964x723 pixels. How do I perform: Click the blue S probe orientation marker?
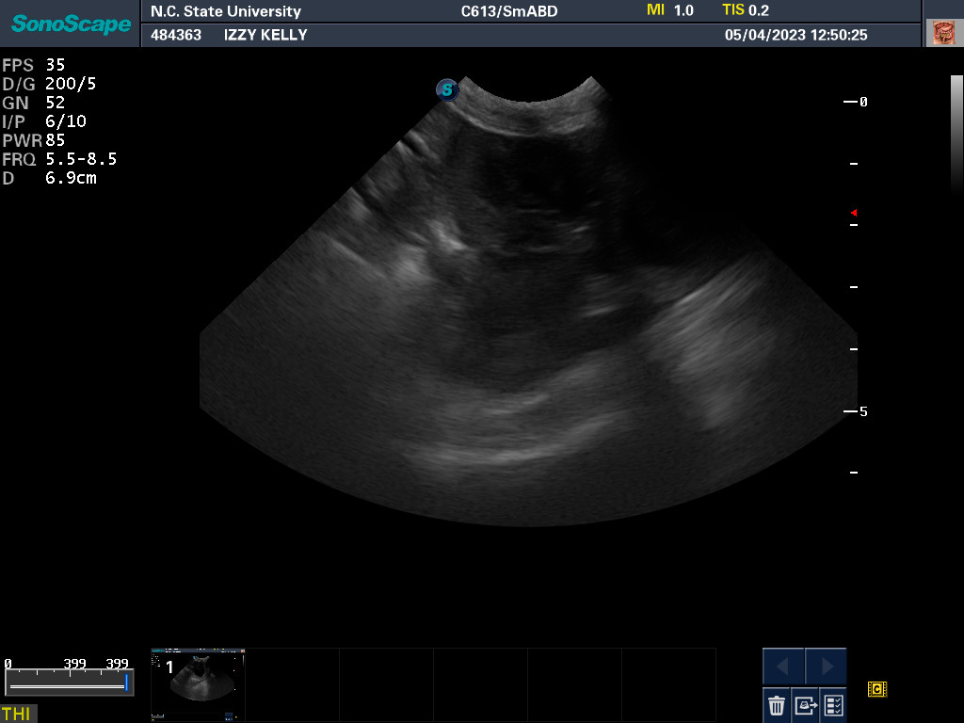[447, 90]
